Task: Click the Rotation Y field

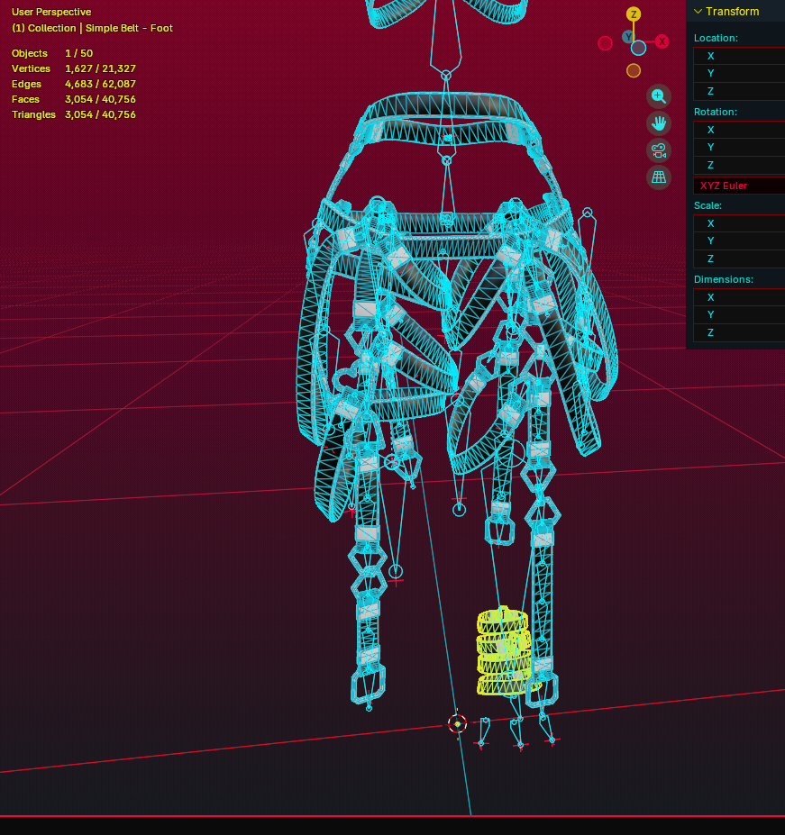Action: (x=739, y=147)
